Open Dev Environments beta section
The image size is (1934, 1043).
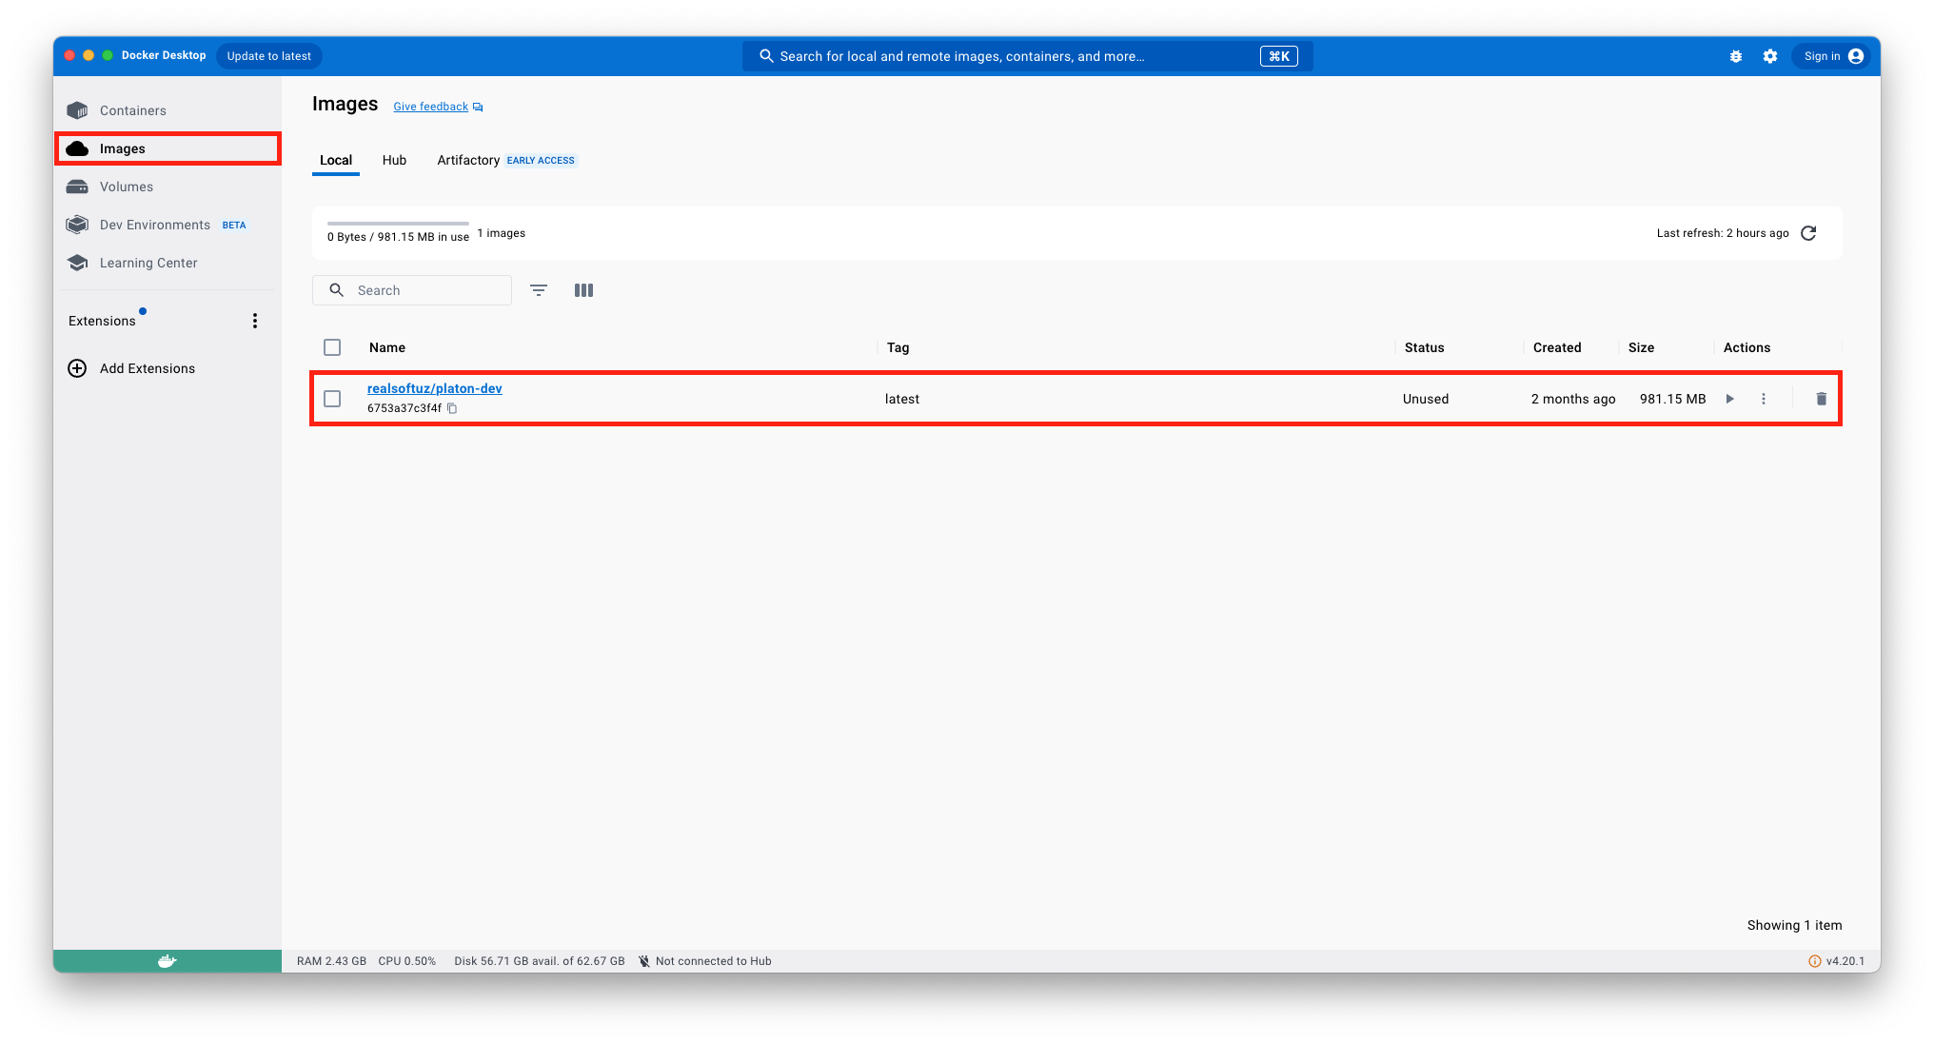tap(167, 225)
